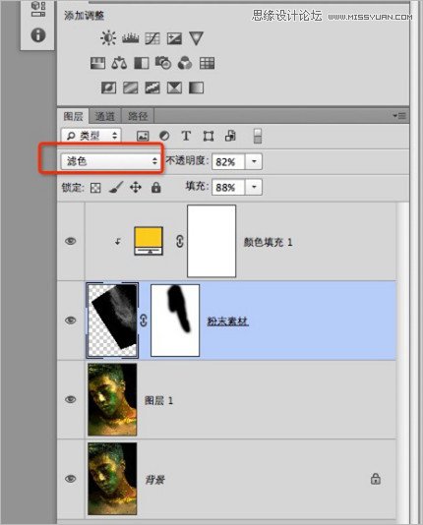Hide the 背景 layer

point(70,479)
